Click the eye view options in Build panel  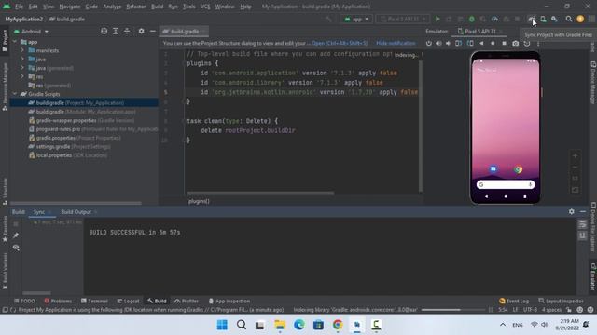tap(16, 248)
